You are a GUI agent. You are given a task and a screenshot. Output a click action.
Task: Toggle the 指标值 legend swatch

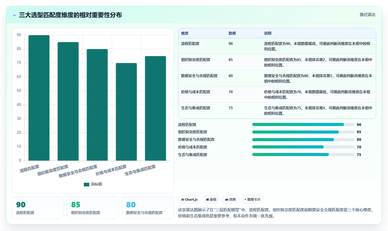click(86, 184)
